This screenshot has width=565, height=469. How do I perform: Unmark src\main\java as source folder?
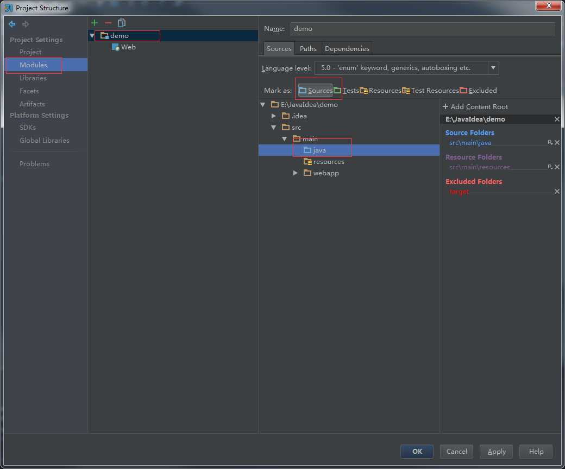[x=557, y=143]
